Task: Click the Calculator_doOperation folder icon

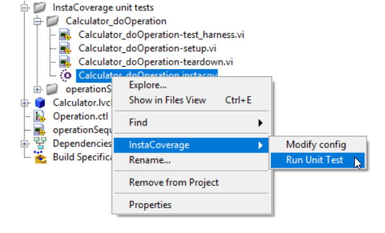Action: tap(53, 21)
